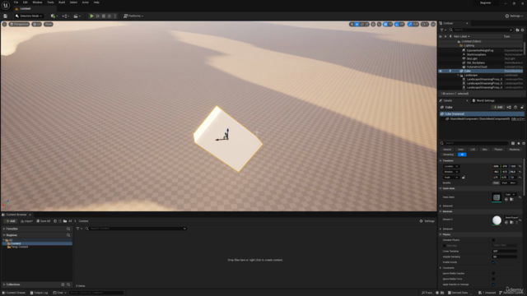Open the Blueprints toolbar menu icon

tap(66, 16)
